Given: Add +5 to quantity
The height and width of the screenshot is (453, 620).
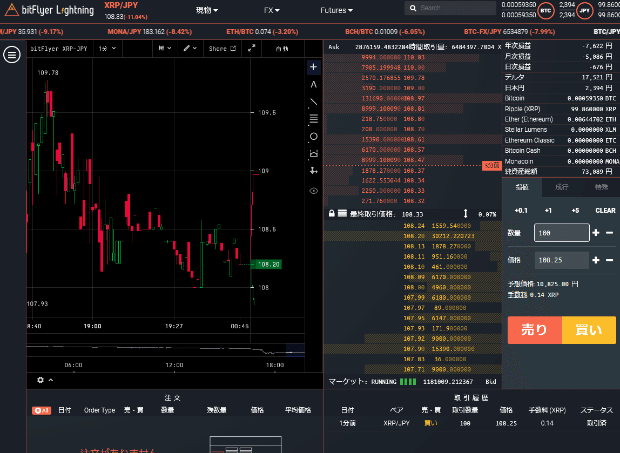Looking at the screenshot, I should coord(575,210).
